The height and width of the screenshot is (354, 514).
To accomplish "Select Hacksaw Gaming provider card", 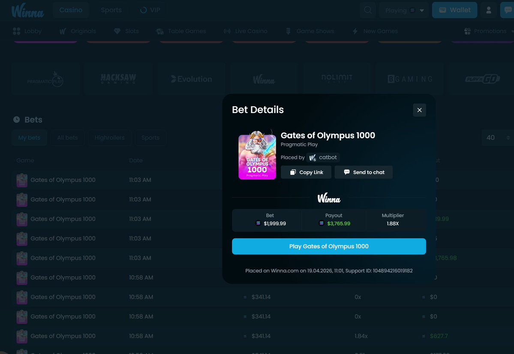I will tap(118, 79).
